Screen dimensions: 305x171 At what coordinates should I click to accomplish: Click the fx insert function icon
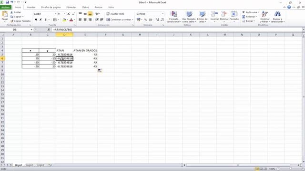[49, 29]
